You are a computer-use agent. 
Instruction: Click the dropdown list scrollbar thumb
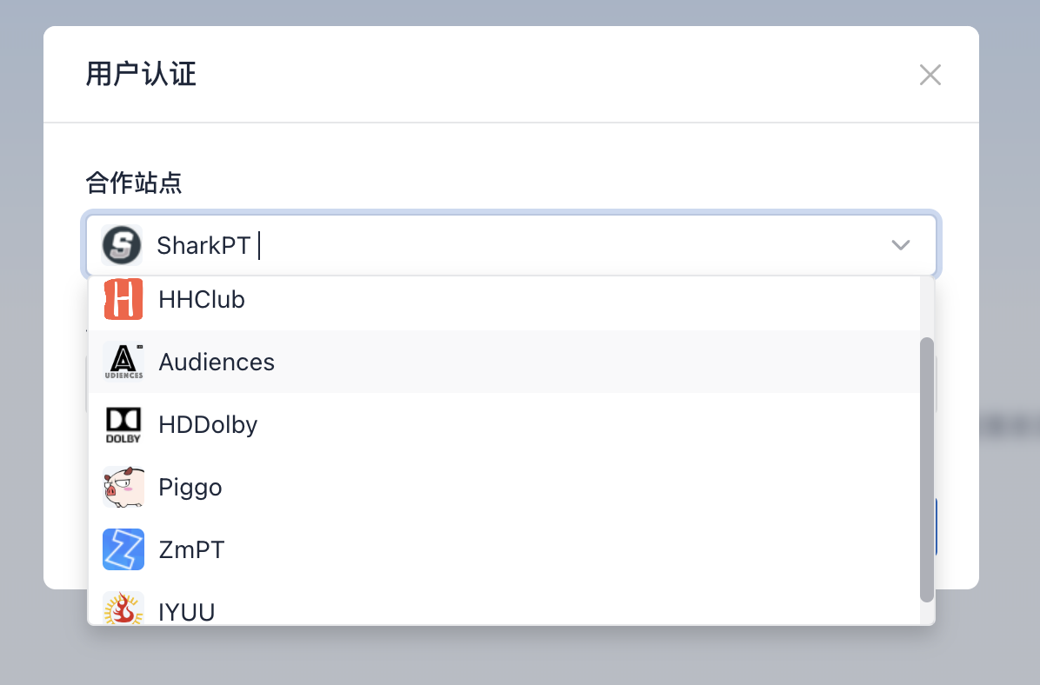pyautogui.click(x=926, y=469)
